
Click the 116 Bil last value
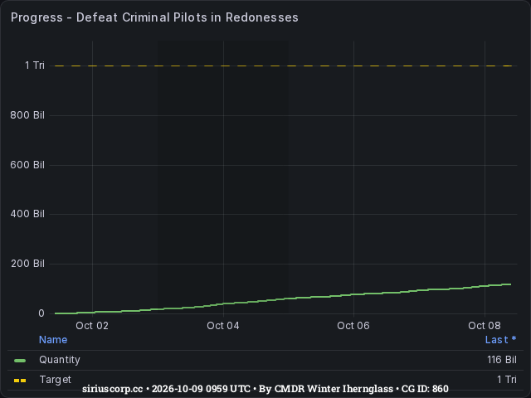[x=502, y=360]
